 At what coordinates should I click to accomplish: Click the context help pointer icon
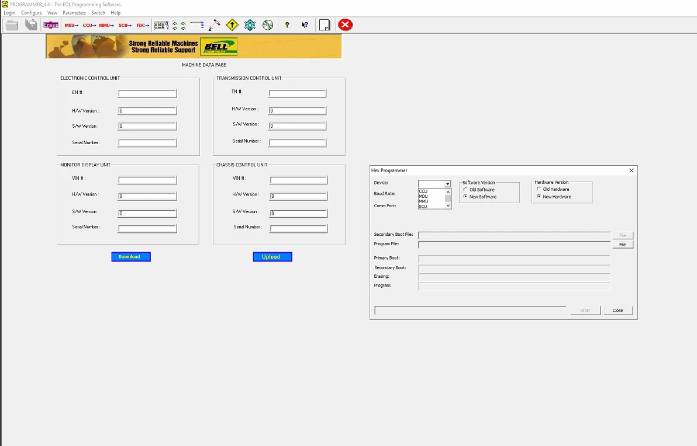pos(305,25)
